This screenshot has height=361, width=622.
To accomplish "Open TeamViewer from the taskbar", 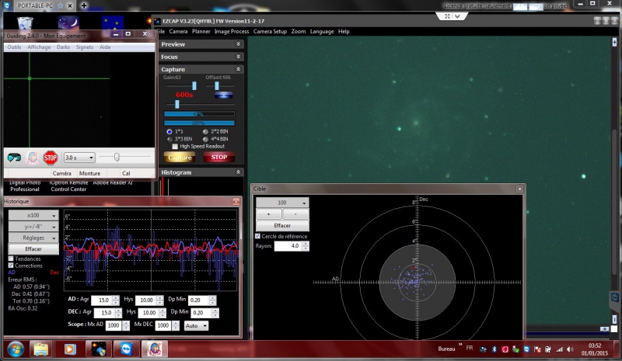I will 127,349.
